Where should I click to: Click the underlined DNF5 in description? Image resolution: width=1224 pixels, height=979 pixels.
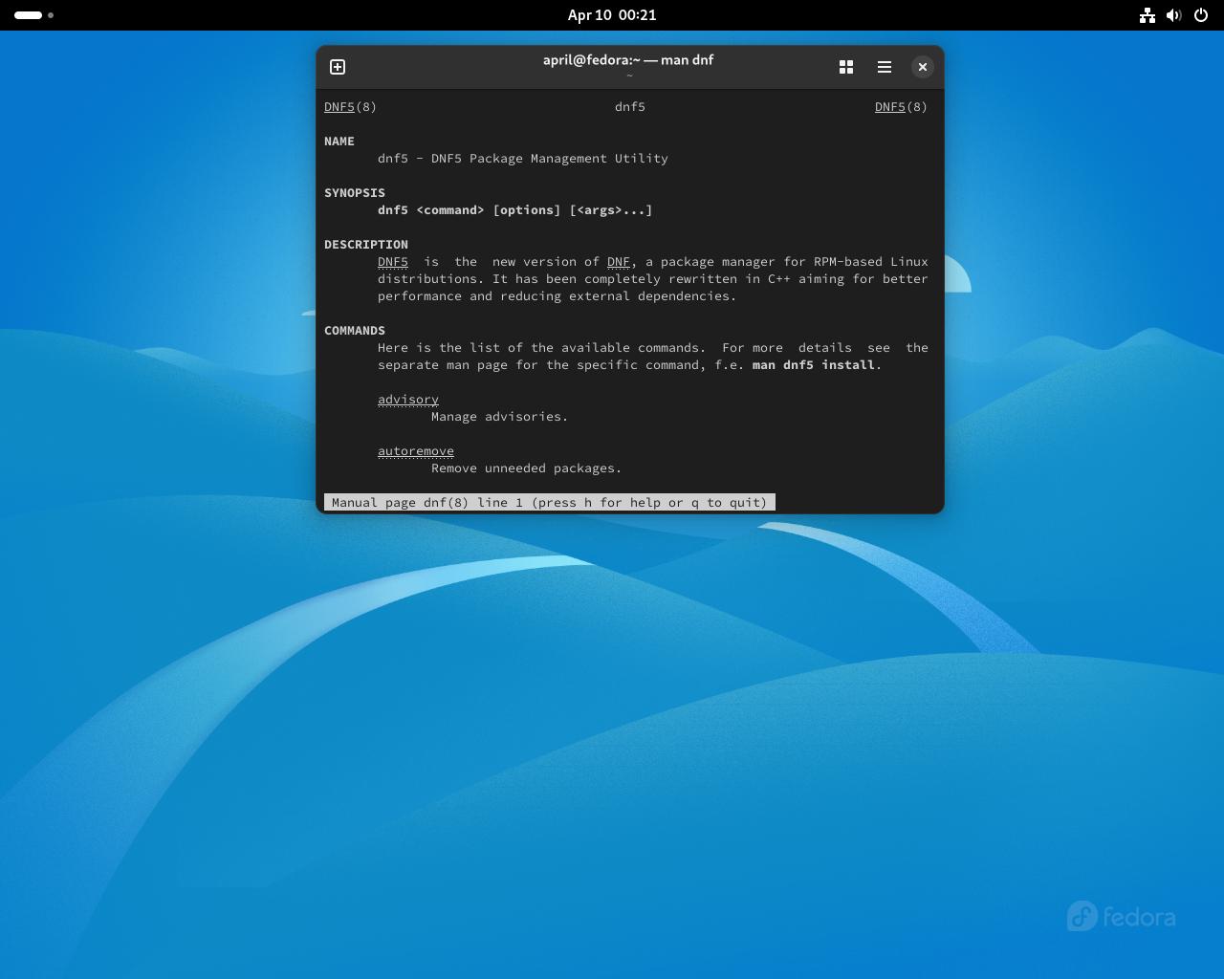(x=393, y=262)
